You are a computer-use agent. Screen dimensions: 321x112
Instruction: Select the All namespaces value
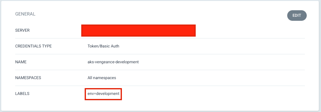point(102,78)
